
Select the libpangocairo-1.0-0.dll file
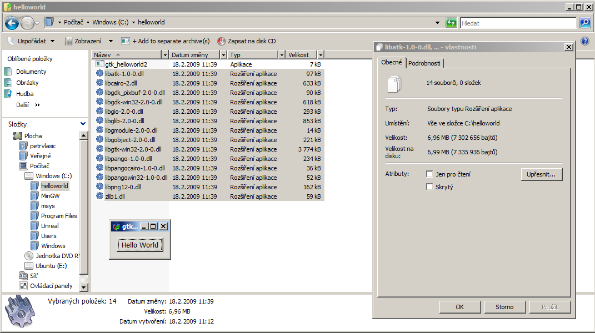click(x=134, y=168)
